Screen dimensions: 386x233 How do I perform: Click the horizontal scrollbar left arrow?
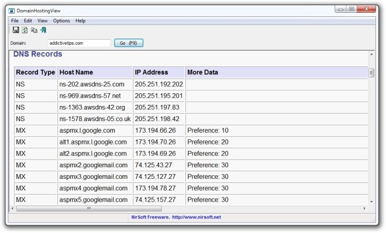click(12, 209)
